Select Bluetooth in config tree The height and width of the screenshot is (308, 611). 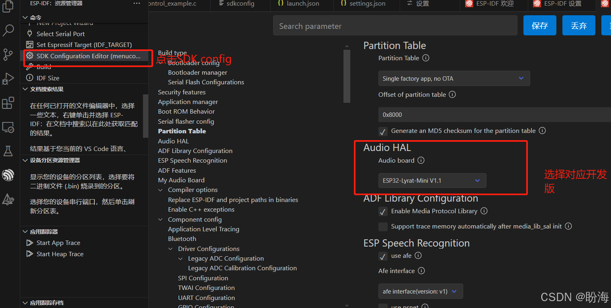(x=182, y=239)
